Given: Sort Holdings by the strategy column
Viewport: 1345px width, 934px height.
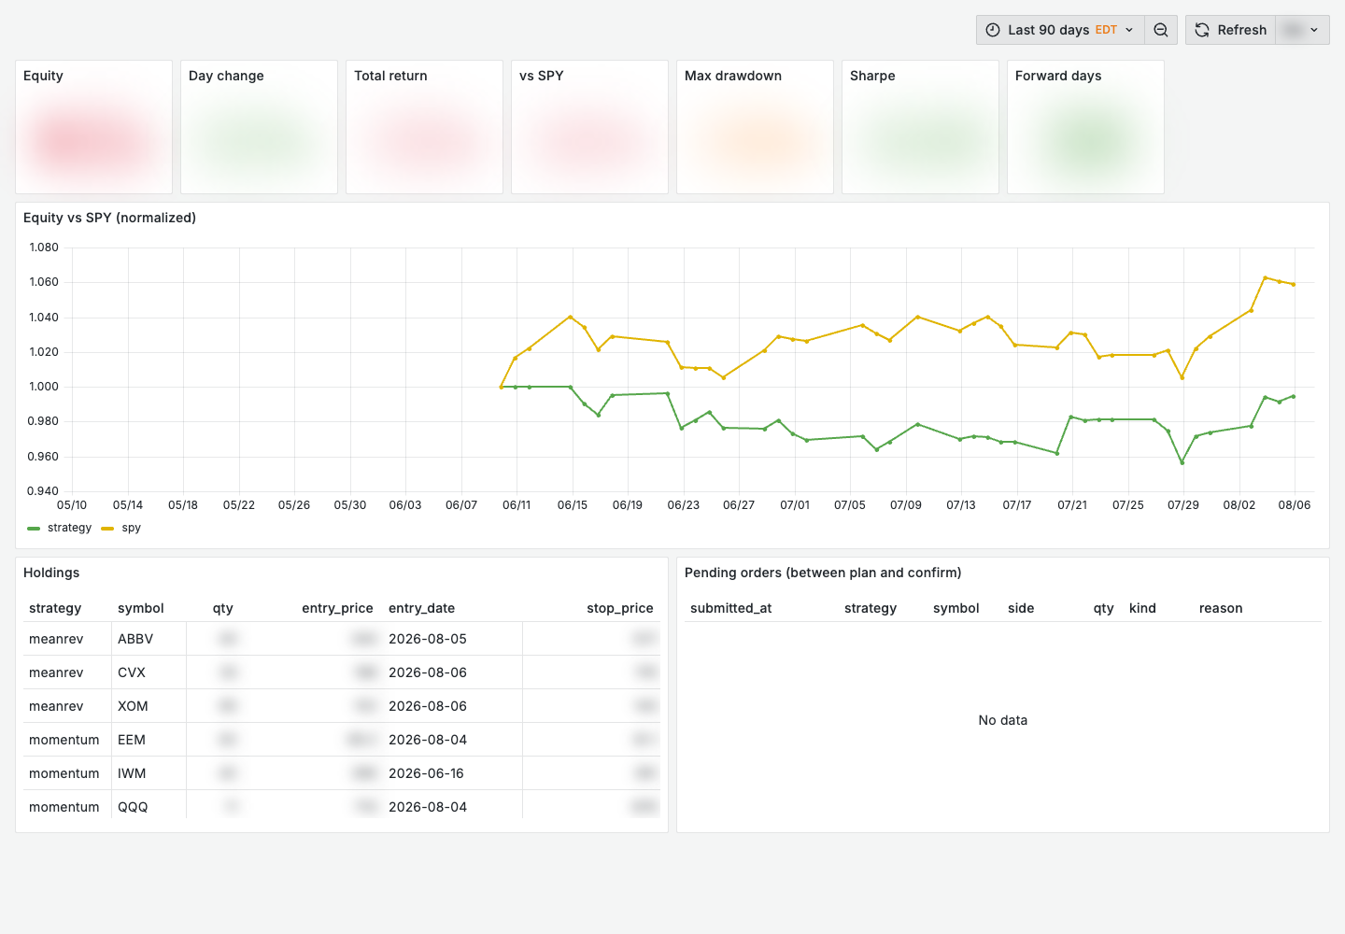Looking at the screenshot, I should click(55, 608).
